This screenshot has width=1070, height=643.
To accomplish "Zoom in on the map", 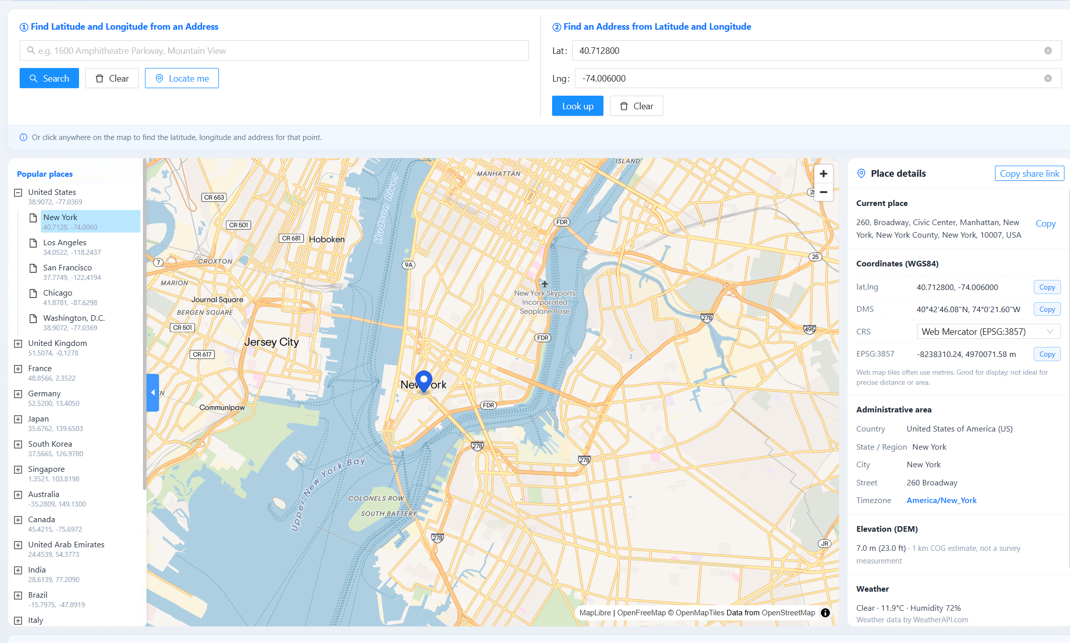I will click(x=823, y=174).
